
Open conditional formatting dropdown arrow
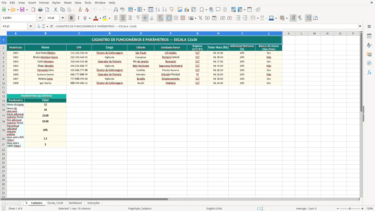point(287,18)
